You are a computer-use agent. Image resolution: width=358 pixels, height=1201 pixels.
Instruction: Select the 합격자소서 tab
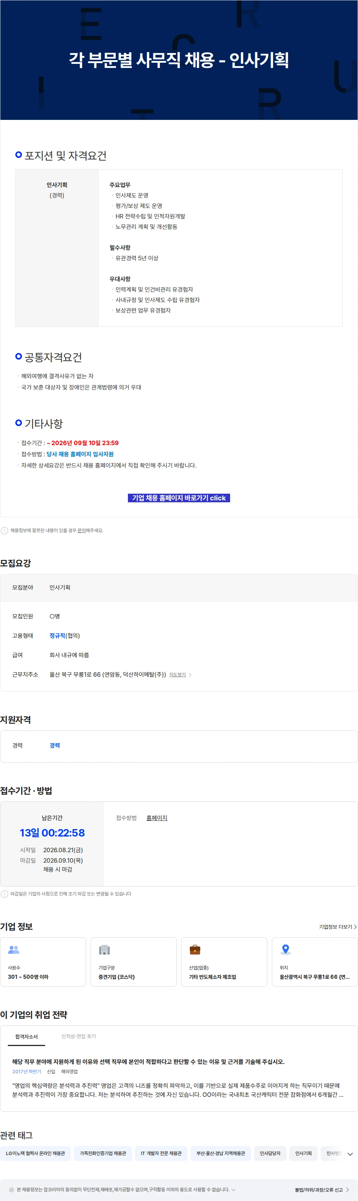click(26, 1036)
